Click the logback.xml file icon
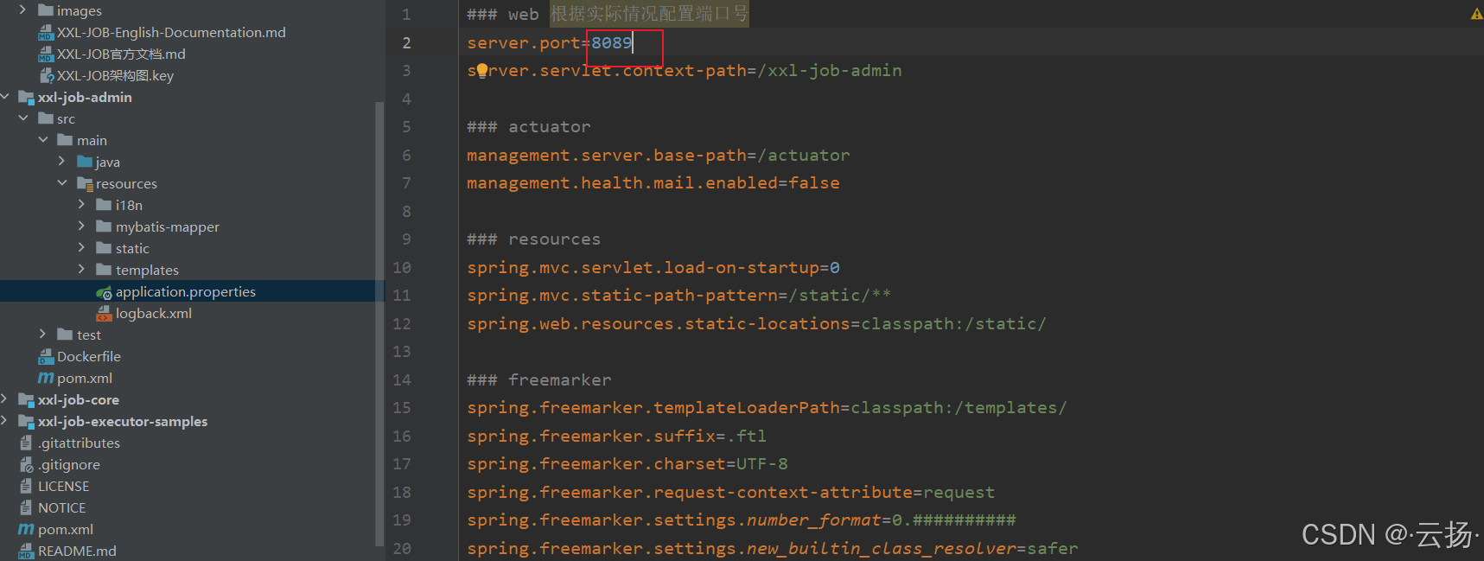This screenshot has height=561, width=1484. tap(104, 313)
